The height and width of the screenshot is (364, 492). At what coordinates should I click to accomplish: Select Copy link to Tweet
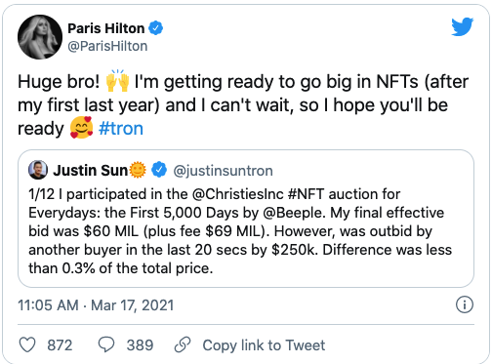pos(264,345)
